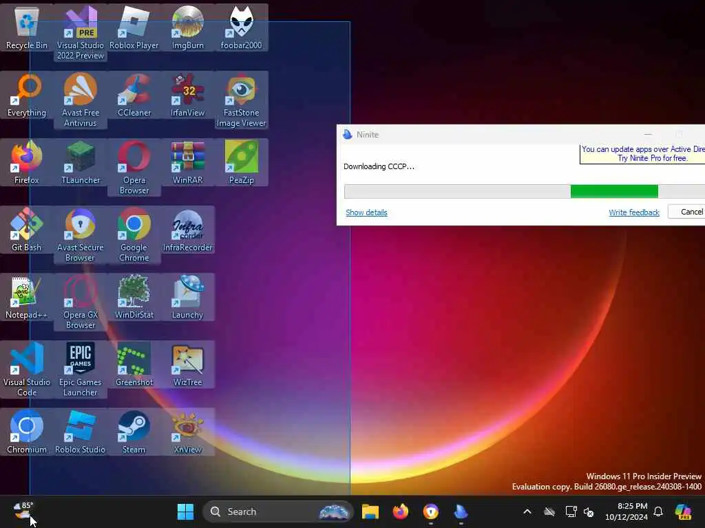This screenshot has height=528, width=705.
Task: Click Show details link in Ninite
Action: pos(366,212)
